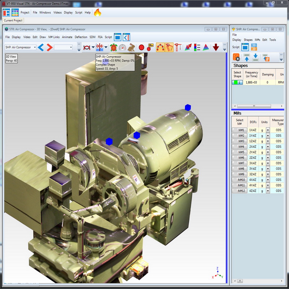Toggle Select Shape 1 button
Image resolution: width=289 pixels, height=289 pixels.
(237, 82)
